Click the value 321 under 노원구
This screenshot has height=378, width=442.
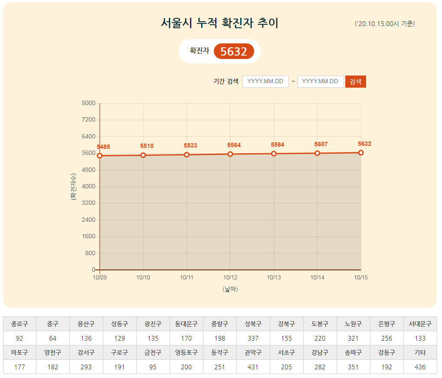[353, 338]
